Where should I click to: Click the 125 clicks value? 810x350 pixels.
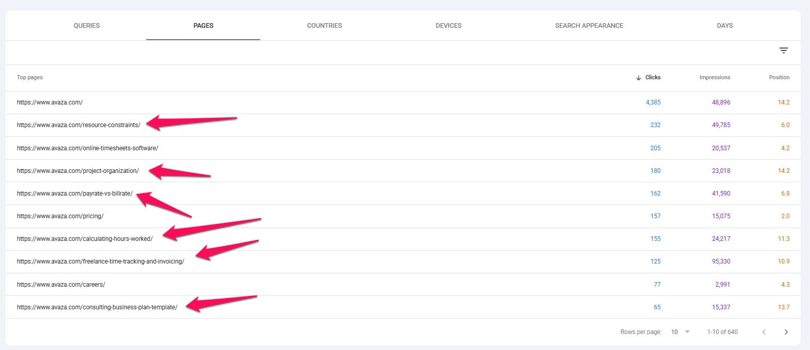655,261
